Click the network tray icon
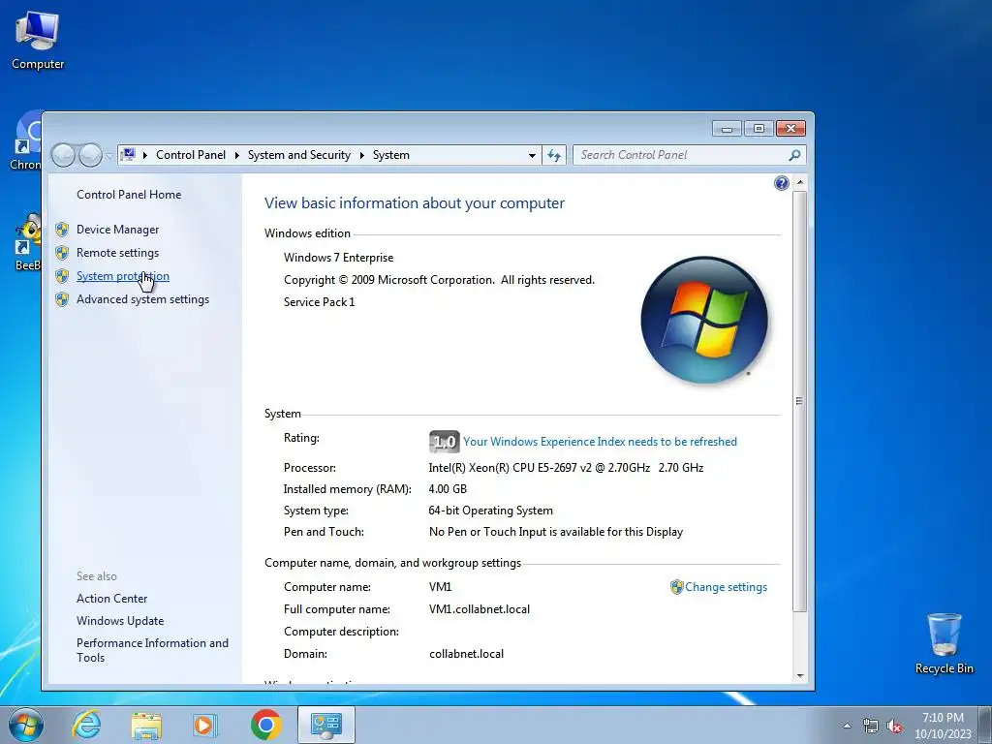 click(x=871, y=727)
